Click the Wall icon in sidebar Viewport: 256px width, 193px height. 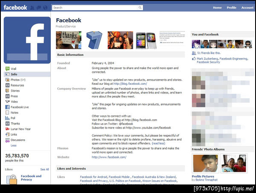[7, 69]
